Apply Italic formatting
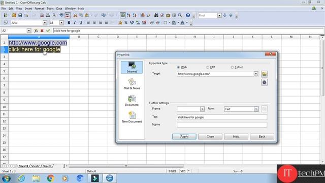The image size is (325, 183). click(x=75, y=23)
